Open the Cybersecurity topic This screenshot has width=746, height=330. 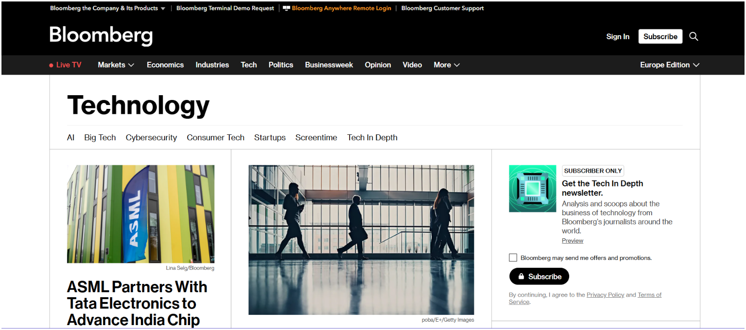[151, 137]
